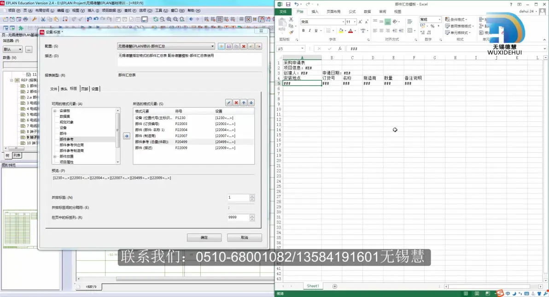This screenshot has height=297, width=549.
Task: Click the cut scissors icon in the EPLAN toolbar
Action: (x=43, y=19)
